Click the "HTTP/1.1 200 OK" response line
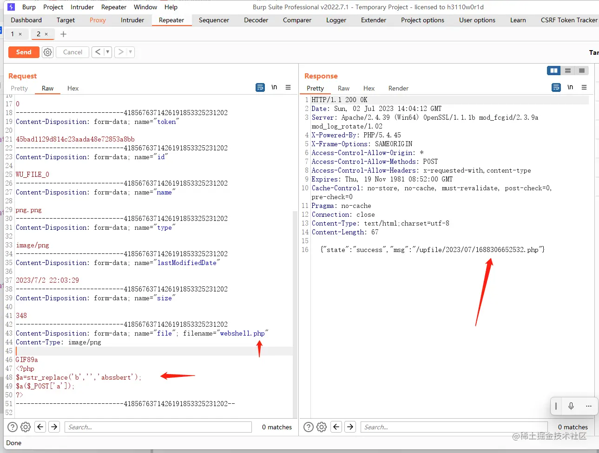This screenshot has width=599, height=453. [339, 100]
